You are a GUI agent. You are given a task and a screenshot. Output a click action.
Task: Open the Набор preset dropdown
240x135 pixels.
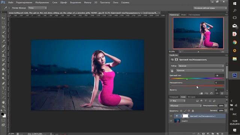[x=201, y=66]
